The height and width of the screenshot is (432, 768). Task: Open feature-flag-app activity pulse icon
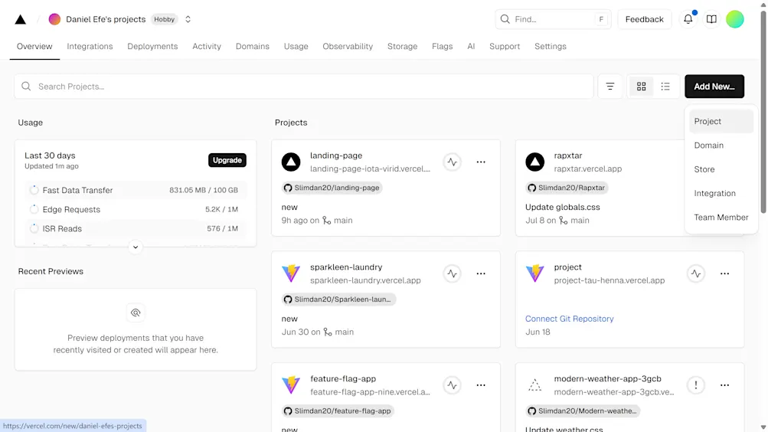[x=452, y=385]
